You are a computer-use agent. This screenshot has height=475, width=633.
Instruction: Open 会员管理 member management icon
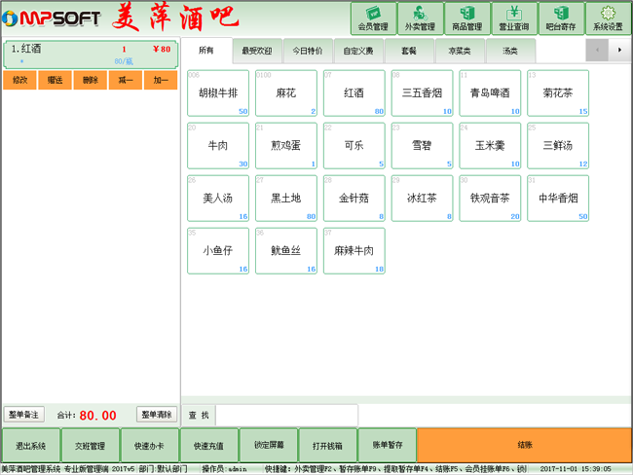click(373, 18)
